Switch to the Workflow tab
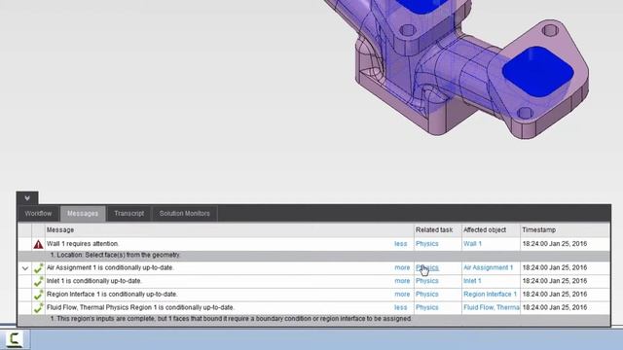The height and width of the screenshot is (350, 623). coord(38,214)
